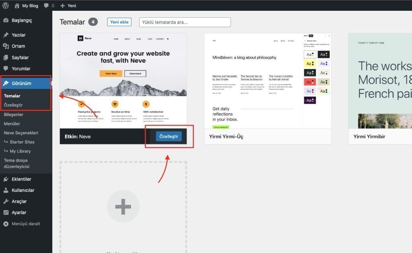Click the Kullanıcılar user icon
The height and width of the screenshot is (253, 412).
coord(6,190)
